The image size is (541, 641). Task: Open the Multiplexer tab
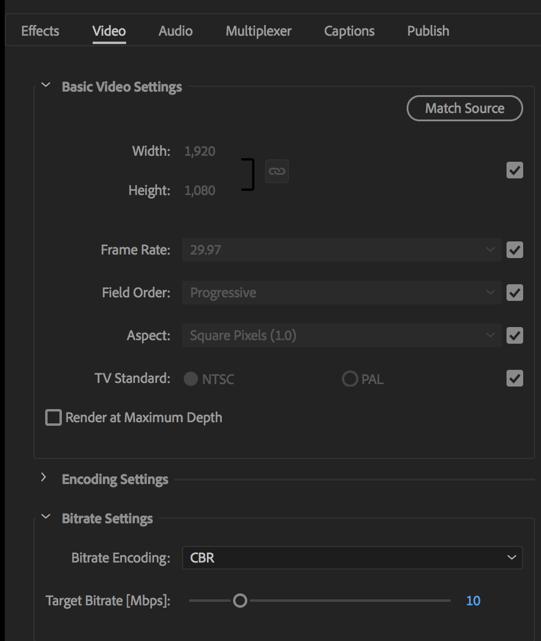click(259, 31)
